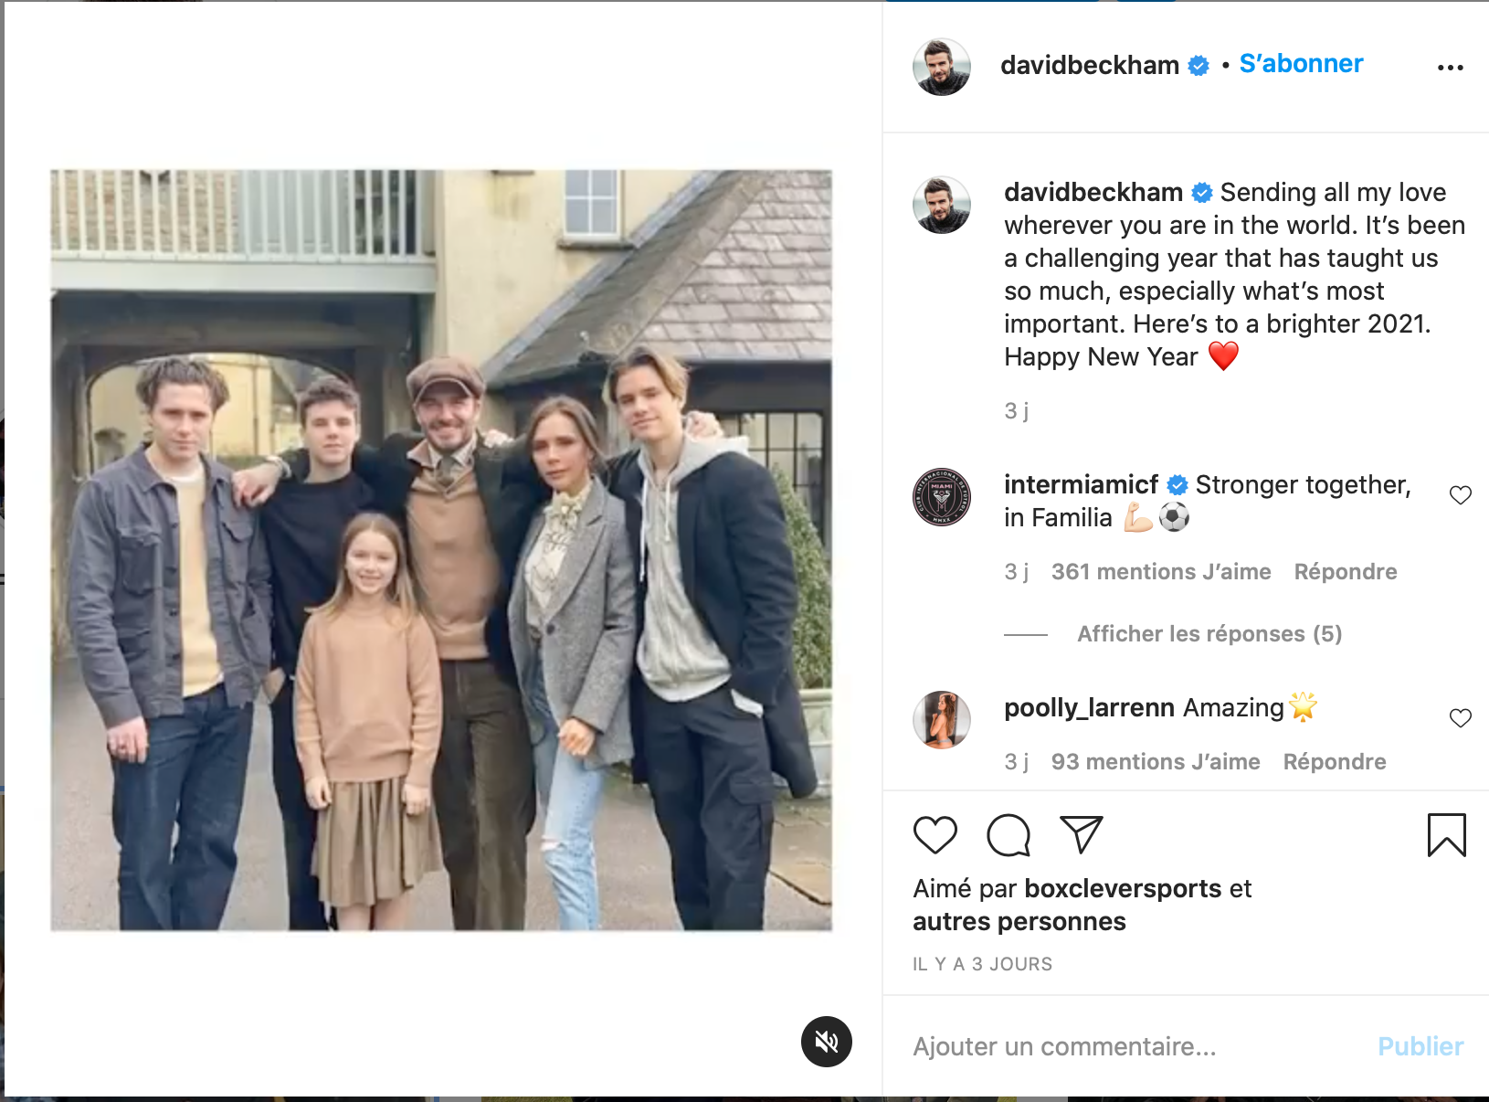This screenshot has height=1102, width=1489.
Task: Like the intermiamicf comment
Action: point(1460,495)
